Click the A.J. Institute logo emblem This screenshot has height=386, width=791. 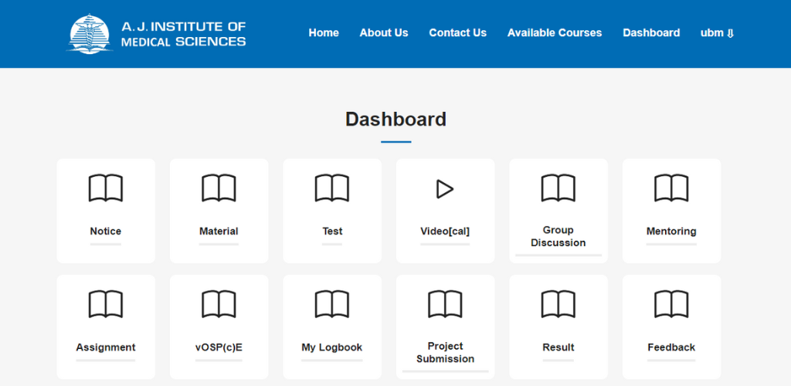point(90,34)
